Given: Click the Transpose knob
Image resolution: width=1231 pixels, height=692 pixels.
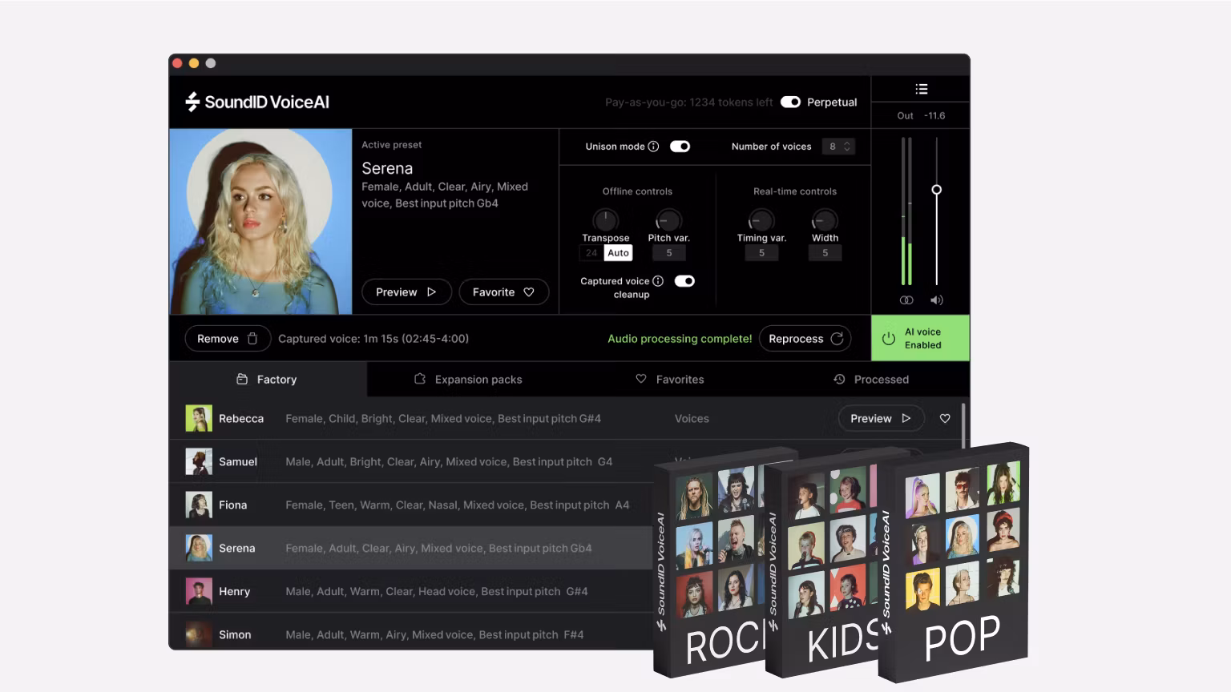Looking at the screenshot, I should (605, 219).
